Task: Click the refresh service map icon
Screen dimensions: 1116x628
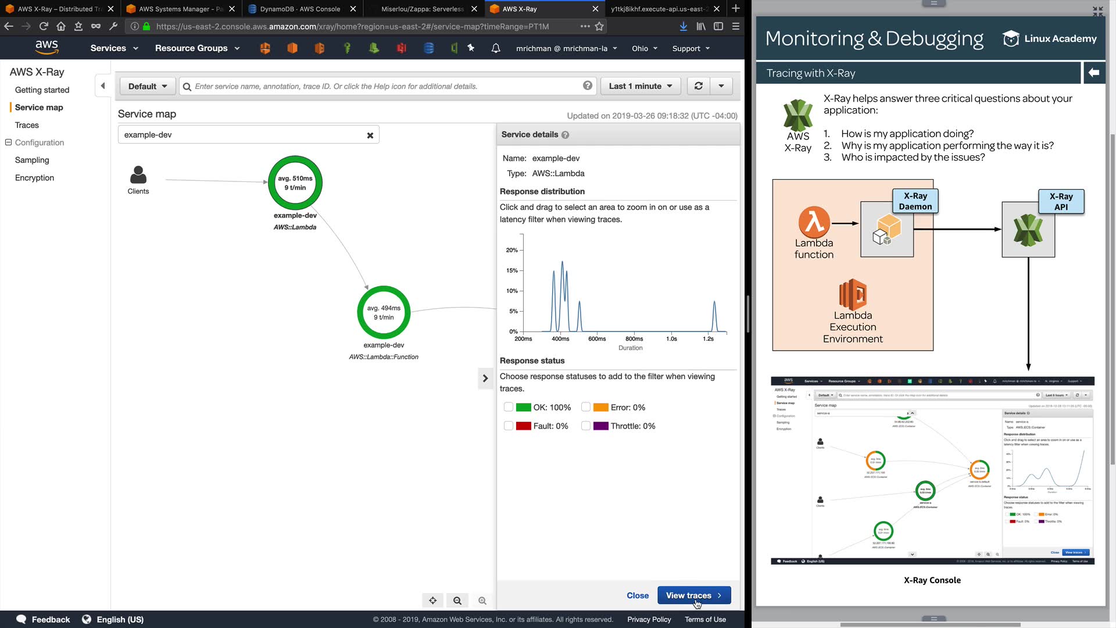Action: (698, 86)
